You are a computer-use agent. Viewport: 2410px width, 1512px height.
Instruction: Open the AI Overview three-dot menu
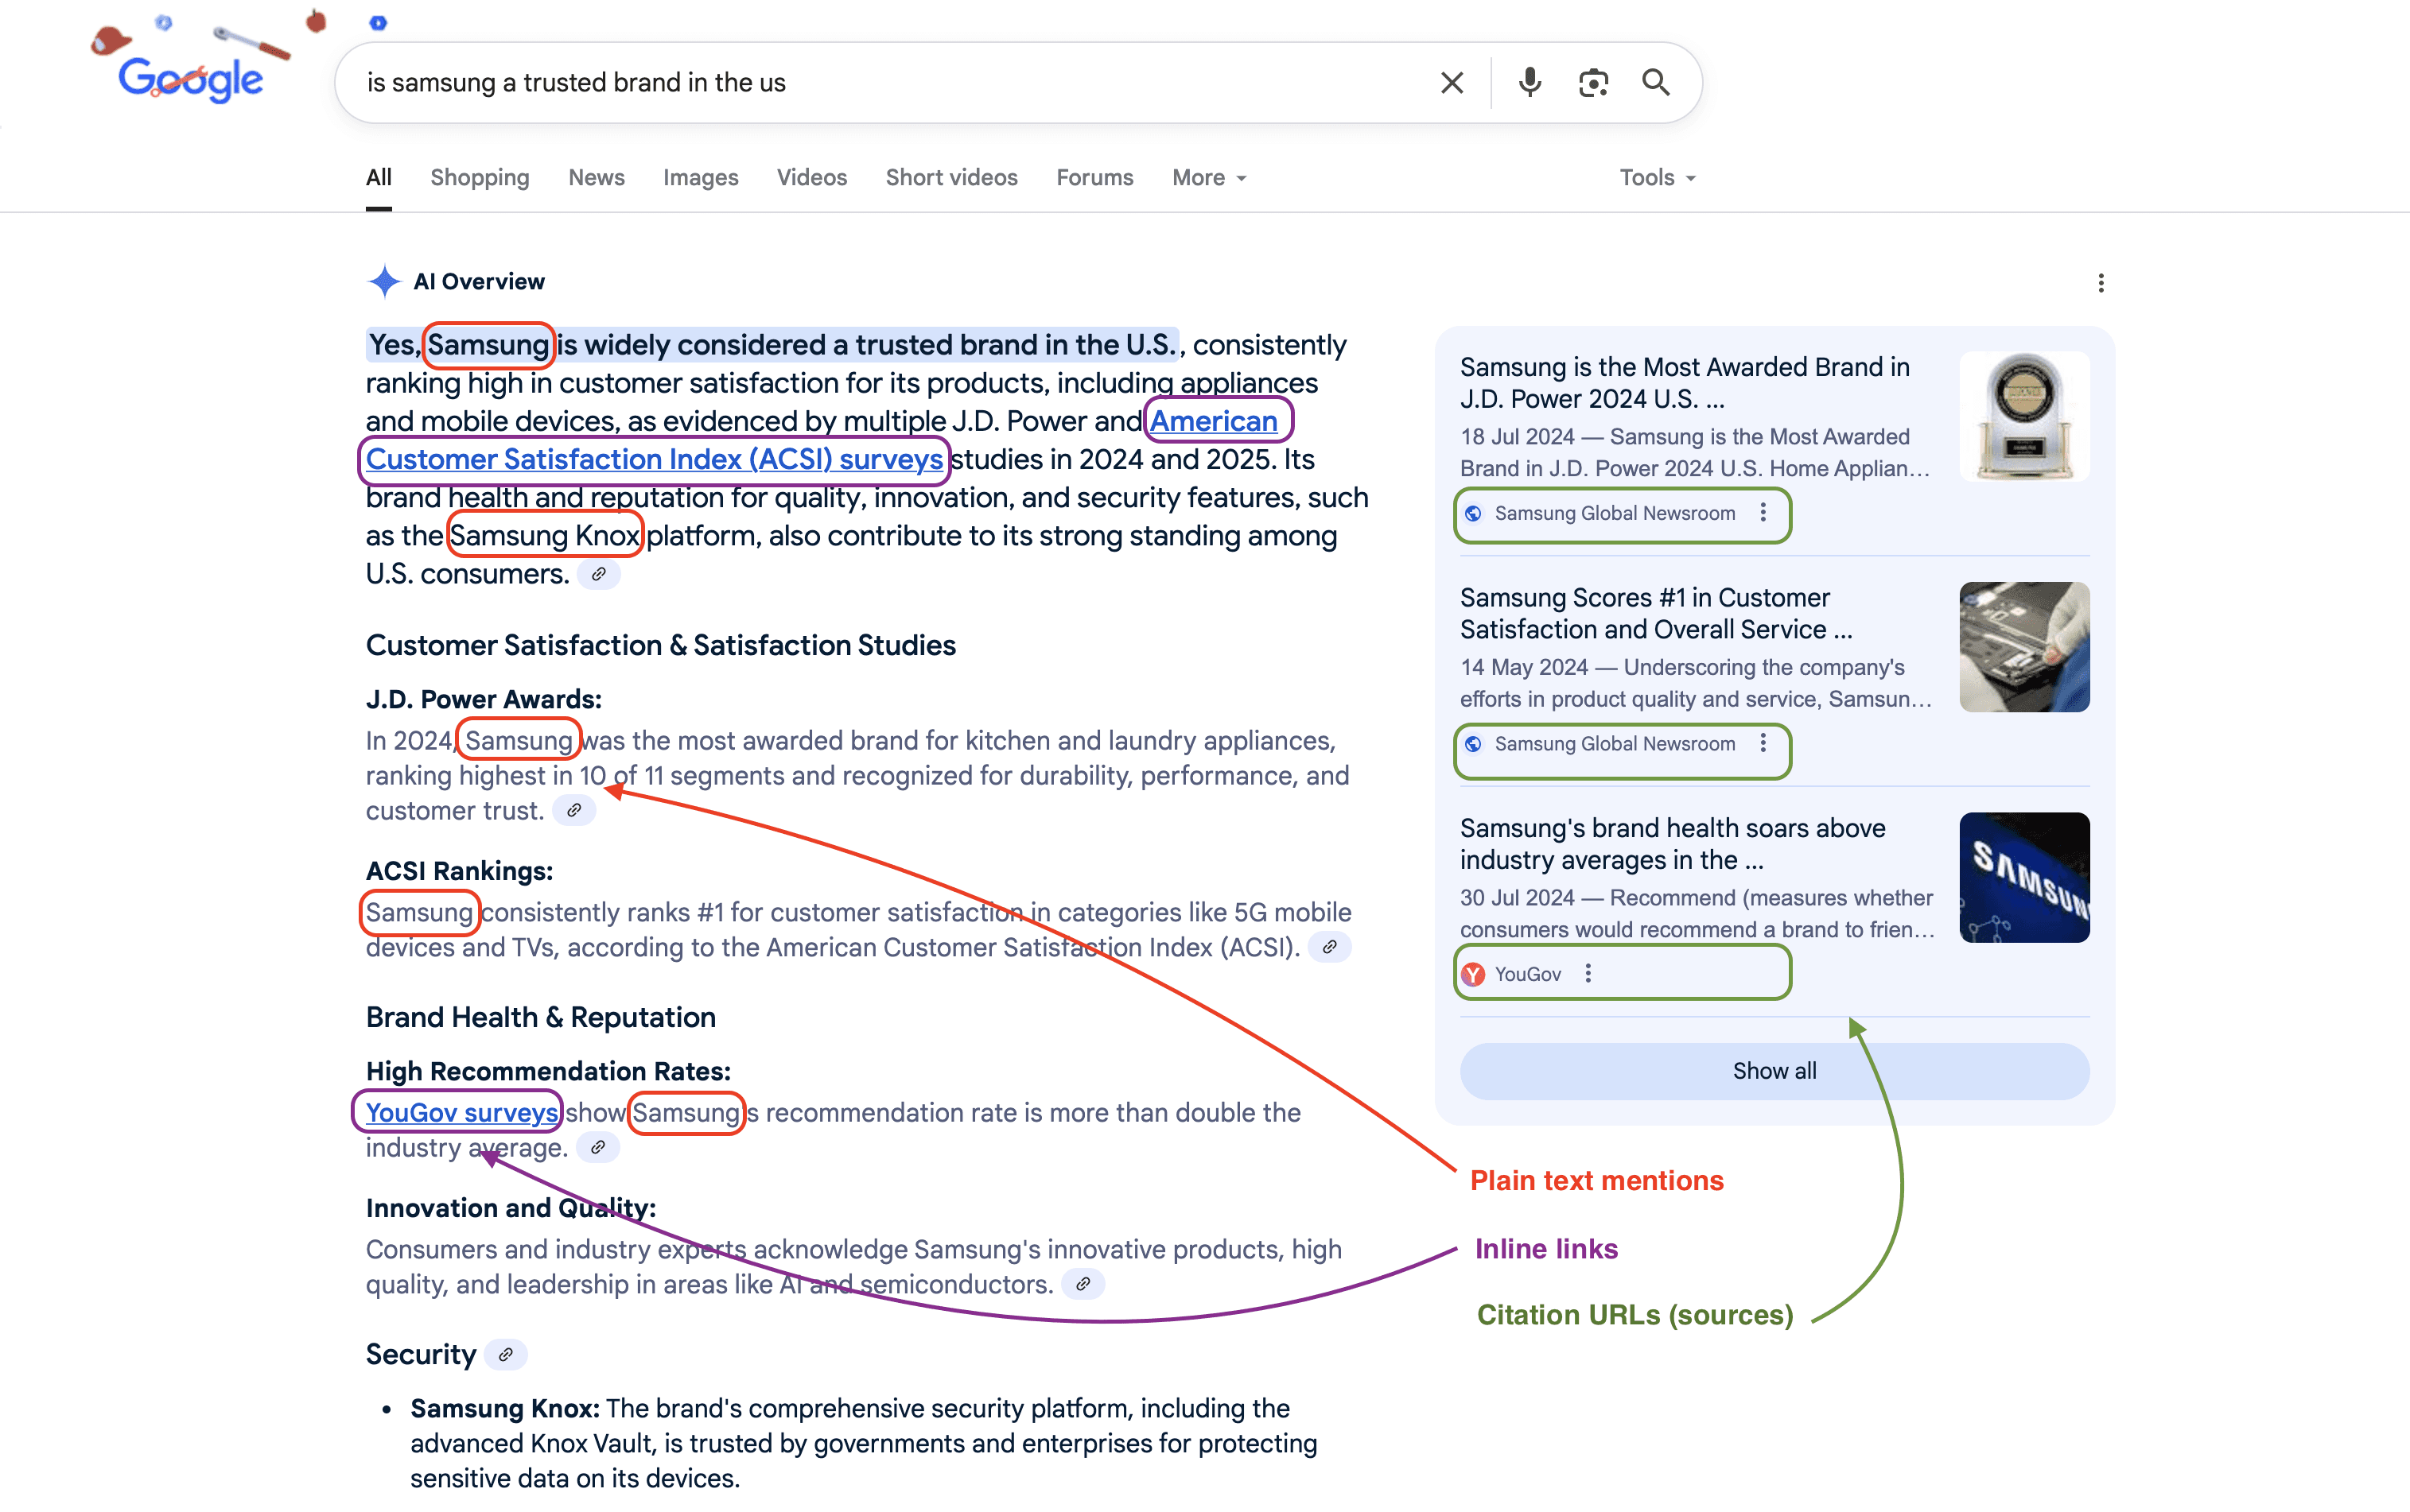[x=2100, y=283]
